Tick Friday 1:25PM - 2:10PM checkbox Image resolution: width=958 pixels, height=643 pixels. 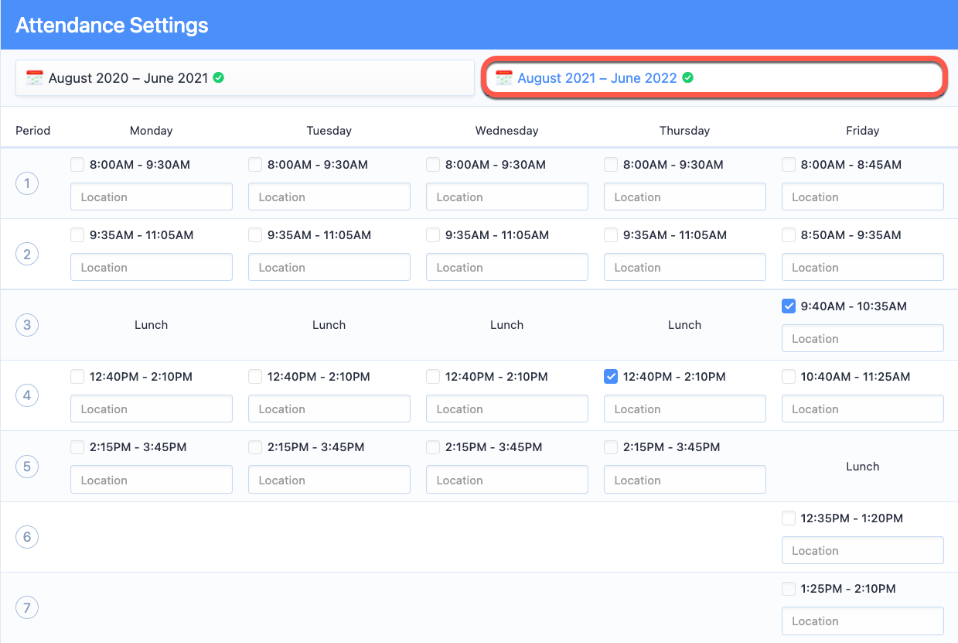coord(789,589)
